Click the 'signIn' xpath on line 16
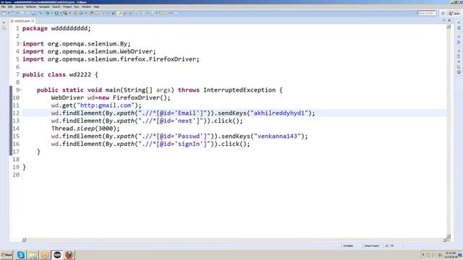 (173, 144)
